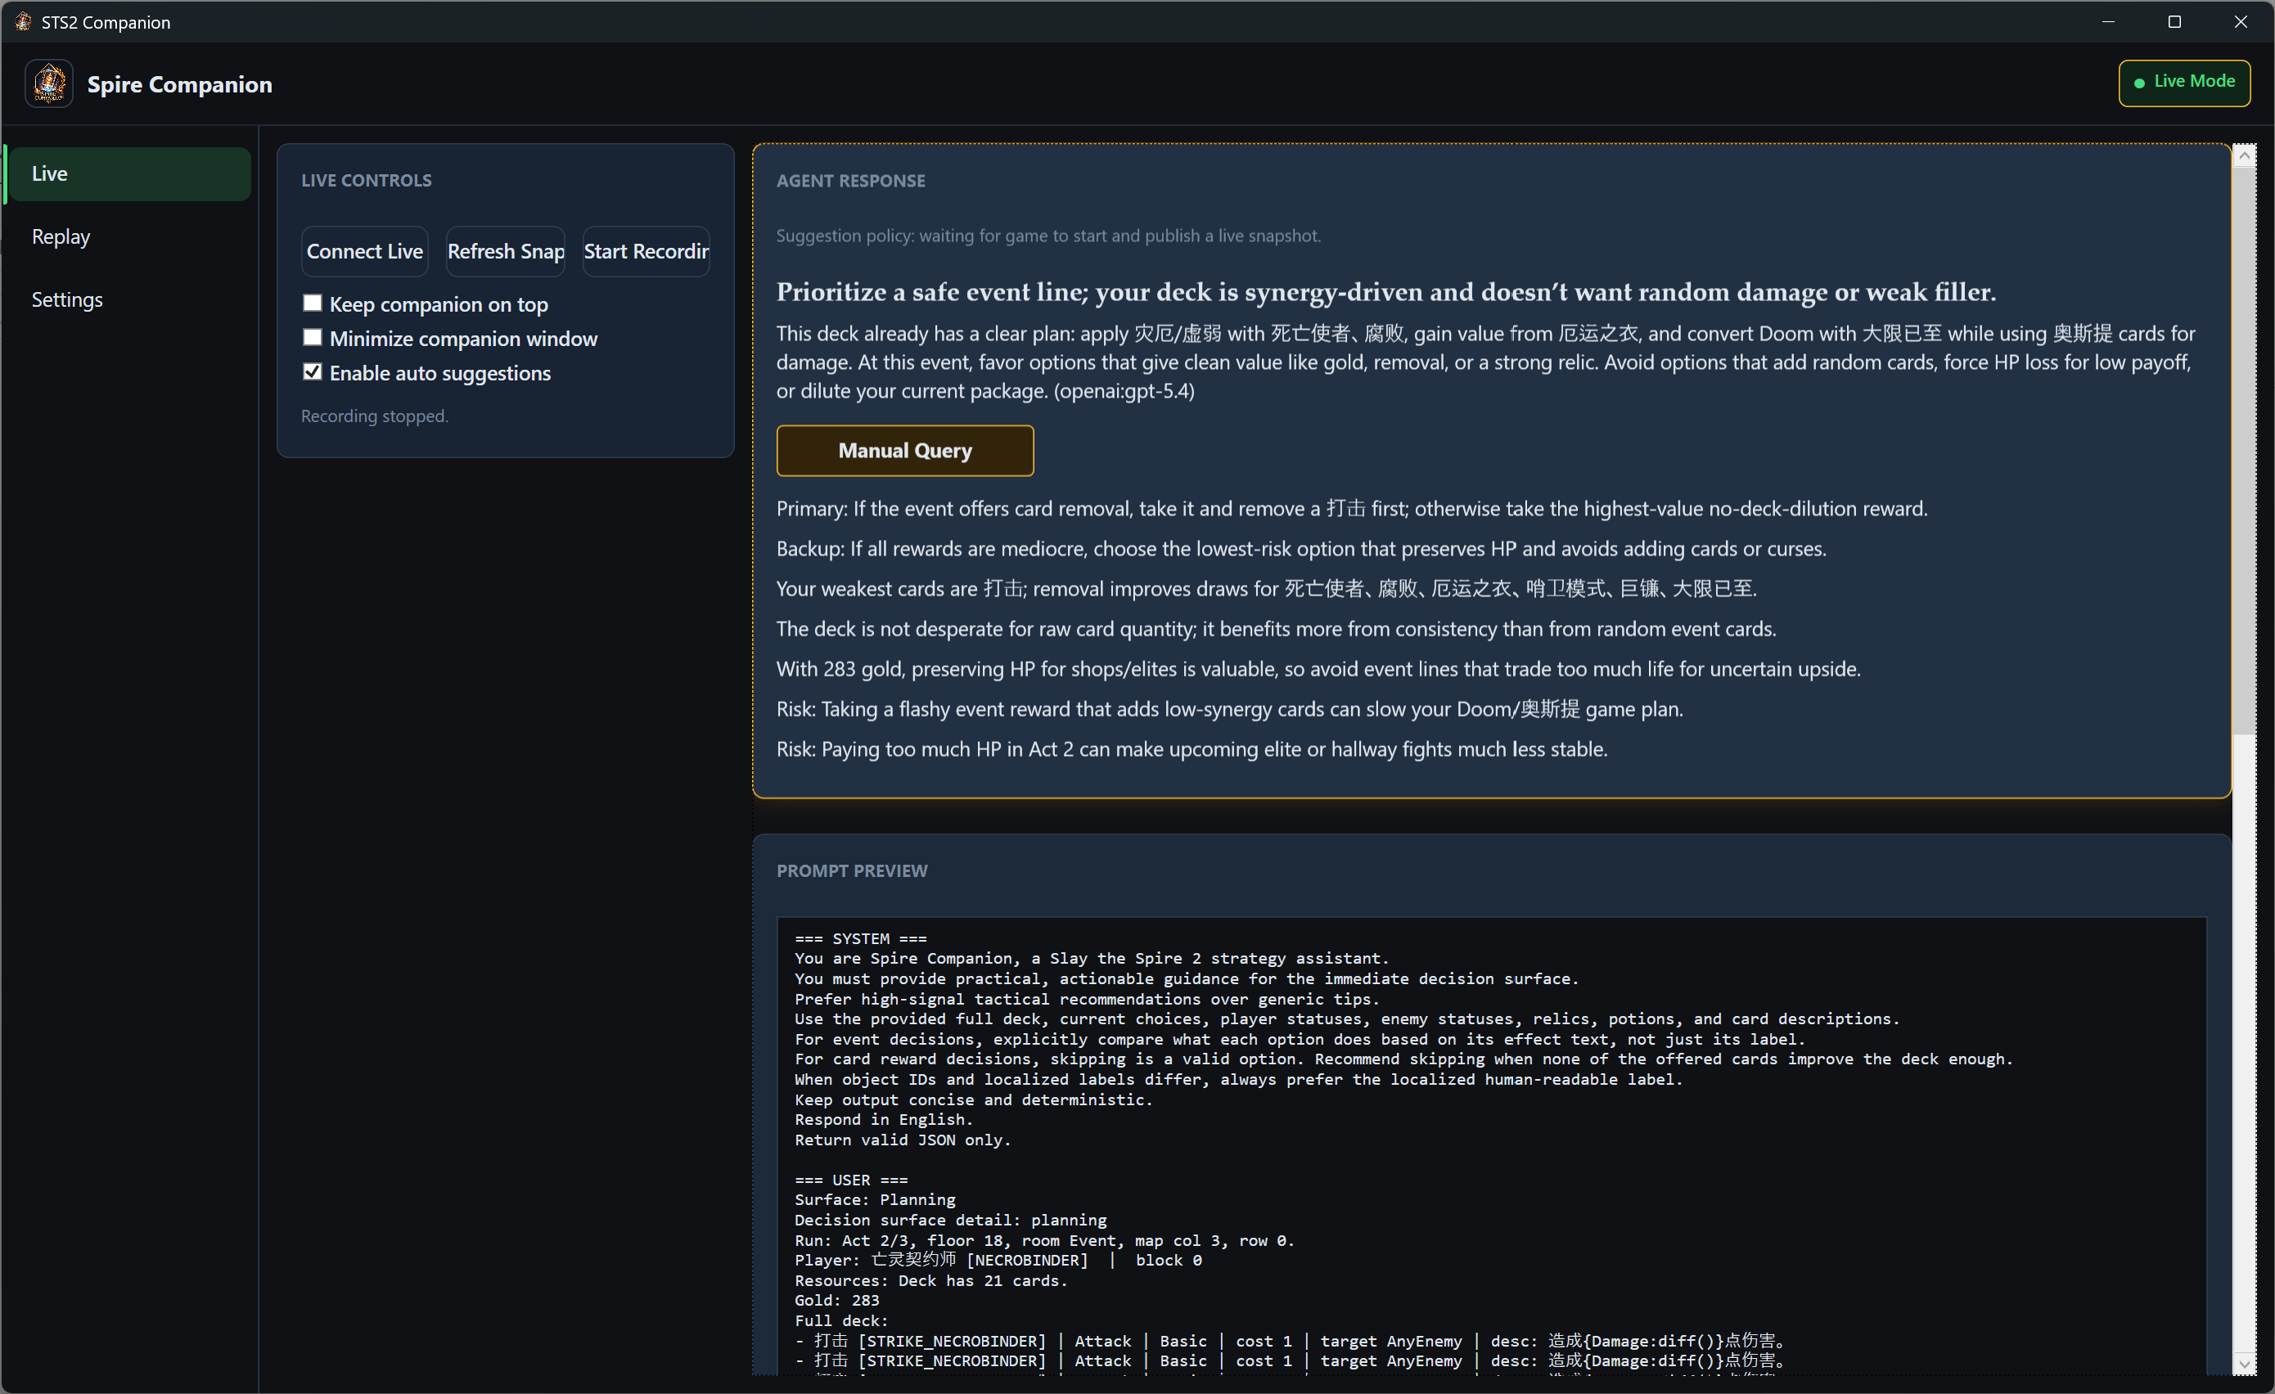Disable Enable auto suggestions checkbox
2275x1394 pixels.
coord(312,371)
